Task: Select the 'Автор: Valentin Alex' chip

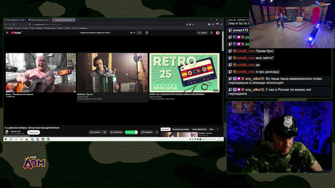Action: [x=199, y=129]
